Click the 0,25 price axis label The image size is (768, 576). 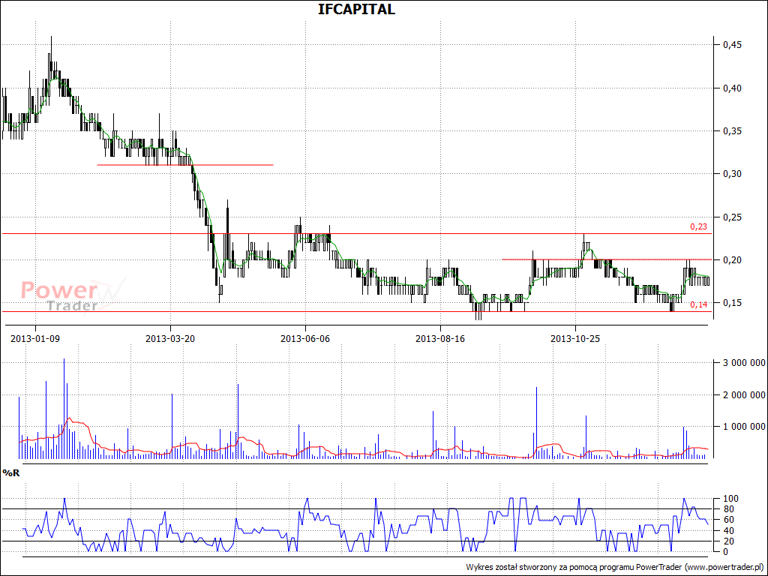732,217
